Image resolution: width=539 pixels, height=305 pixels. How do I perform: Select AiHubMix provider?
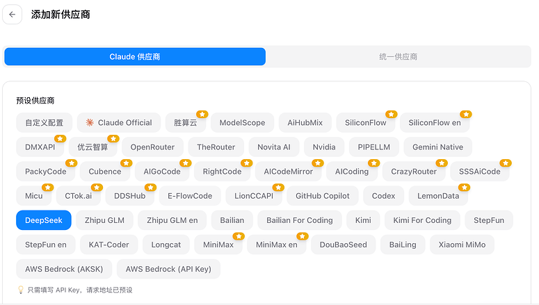[305, 122]
